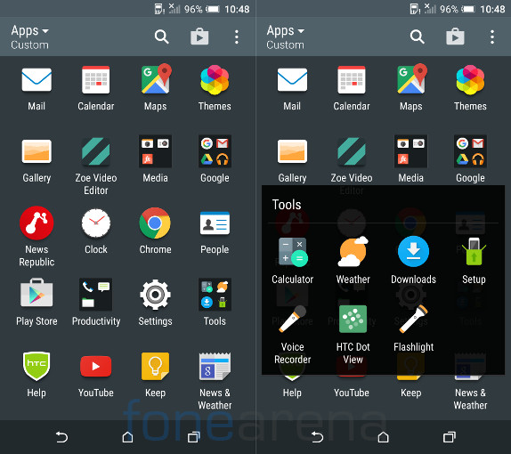Open Mail app in left screen
Viewport: 511px width, 454px height.
point(36,80)
